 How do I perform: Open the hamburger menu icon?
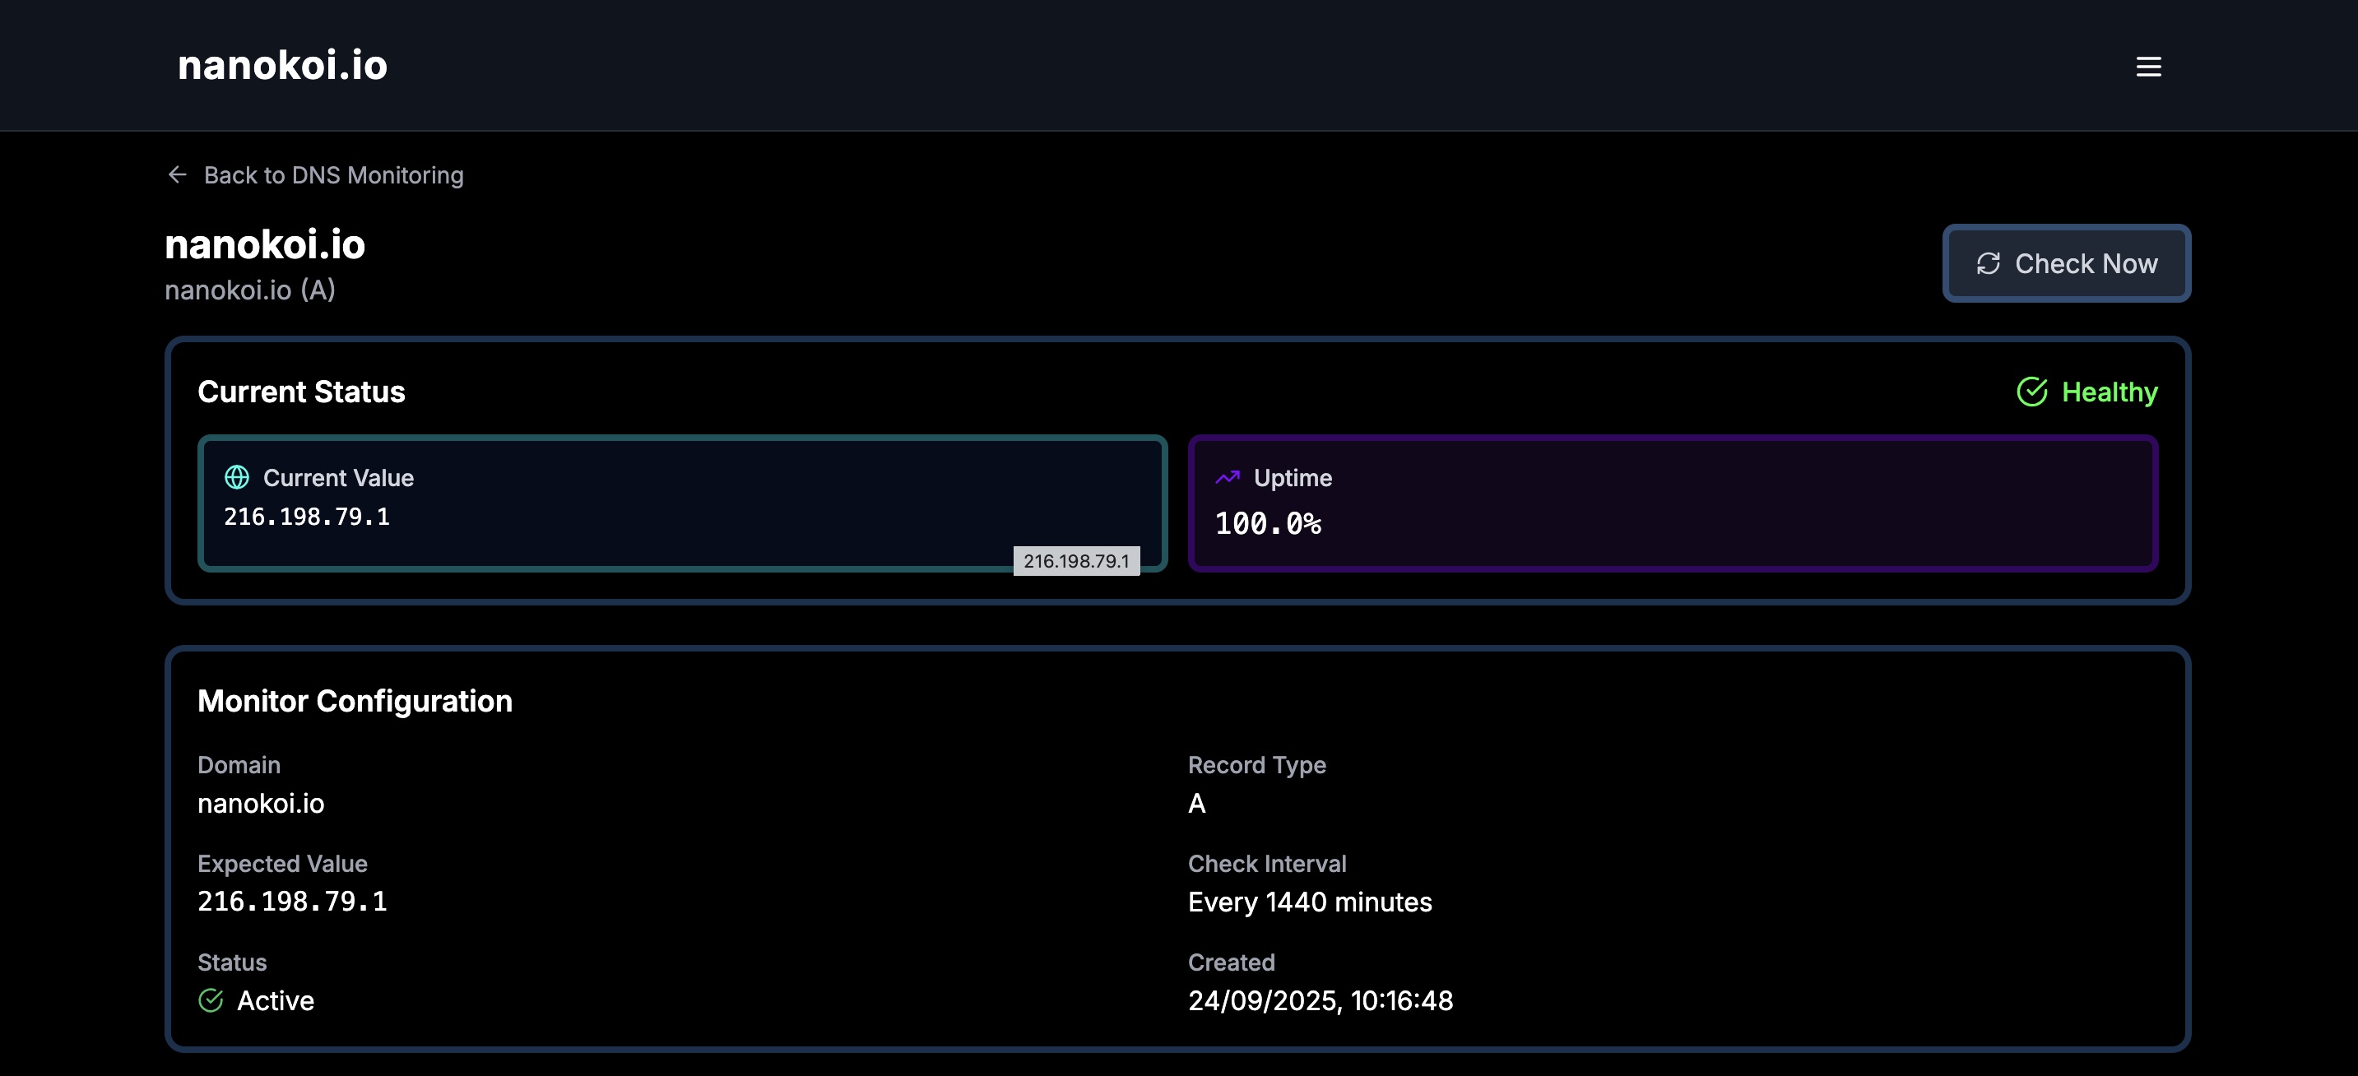click(2147, 66)
